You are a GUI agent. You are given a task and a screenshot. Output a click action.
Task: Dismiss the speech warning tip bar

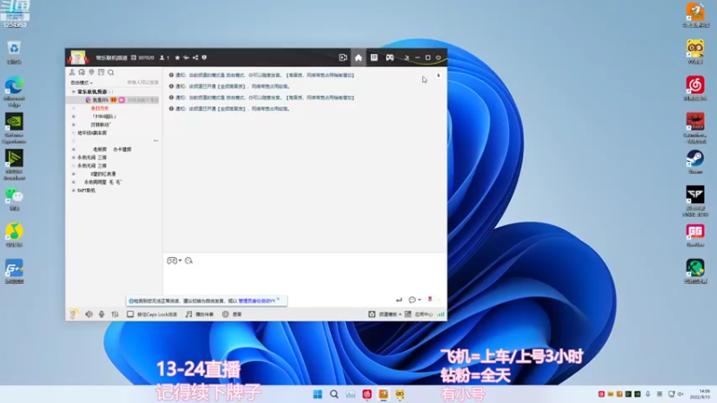278,299
